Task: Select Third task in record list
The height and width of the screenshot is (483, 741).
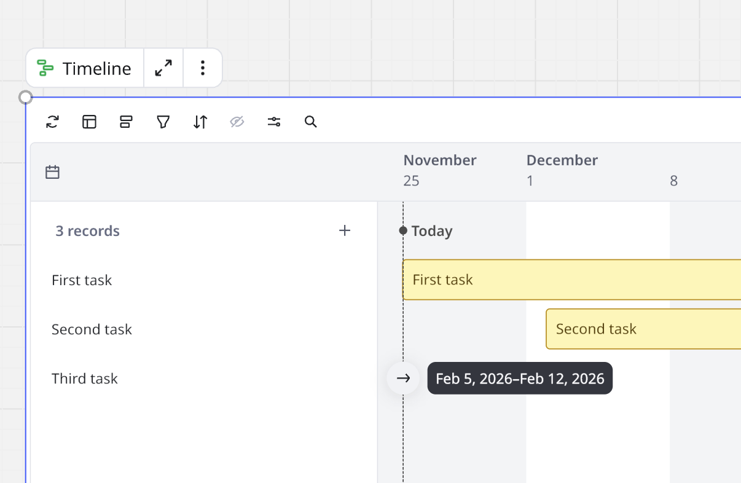Action: (x=85, y=379)
